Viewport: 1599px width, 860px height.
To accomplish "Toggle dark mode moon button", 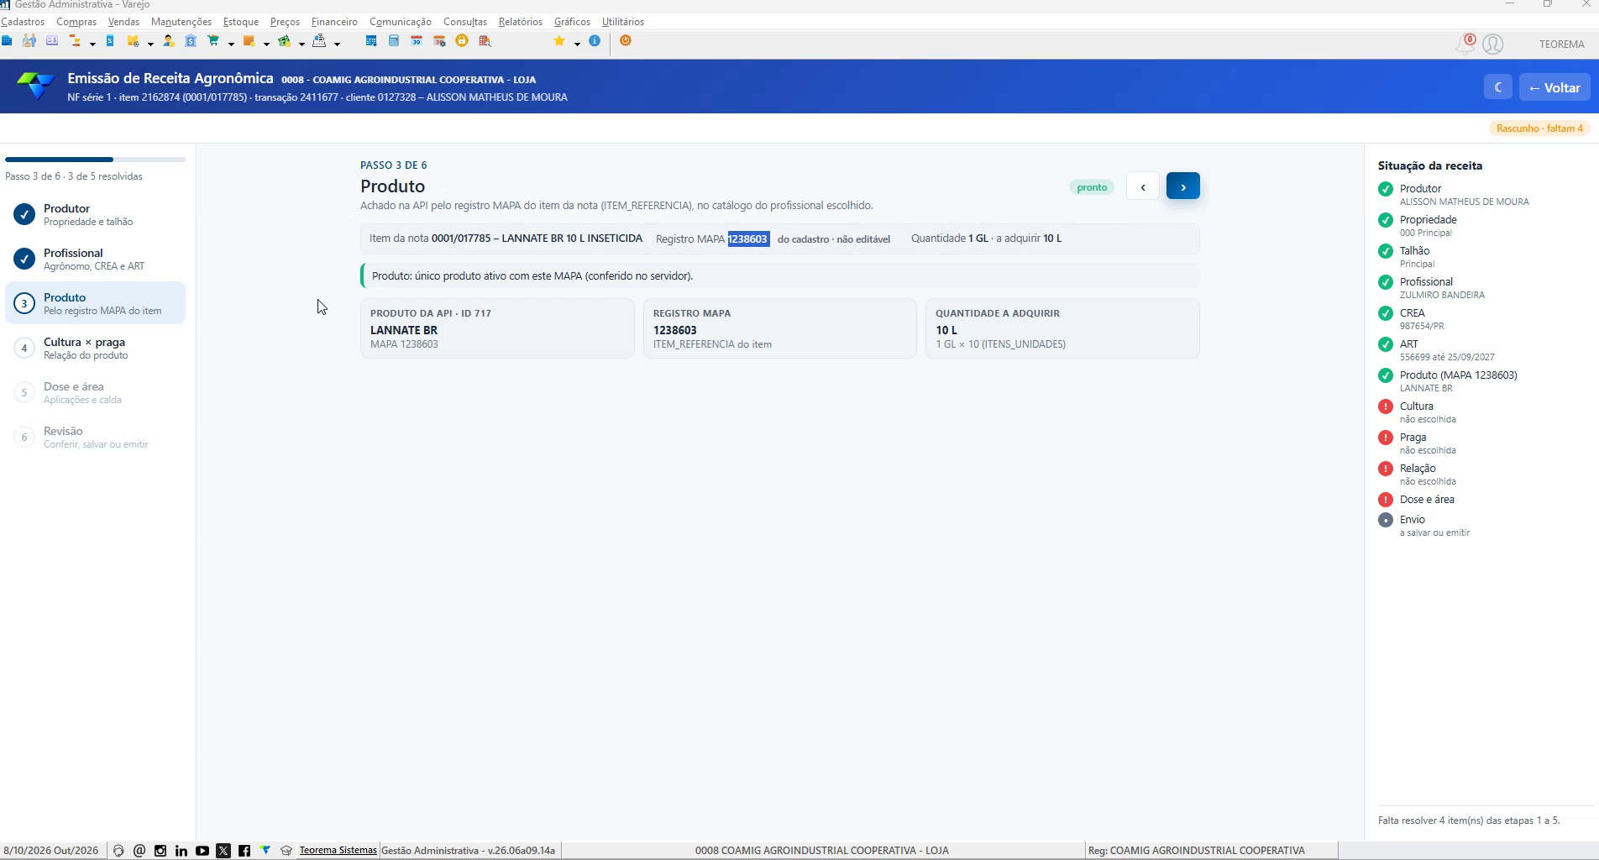I will pyautogui.click(x=1497, y=87).
